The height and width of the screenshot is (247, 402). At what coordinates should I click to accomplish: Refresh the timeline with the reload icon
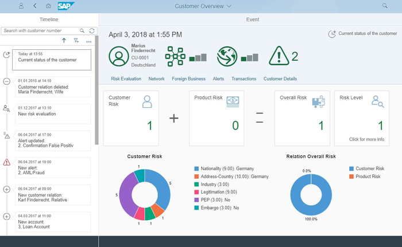(x=92, y=31)
